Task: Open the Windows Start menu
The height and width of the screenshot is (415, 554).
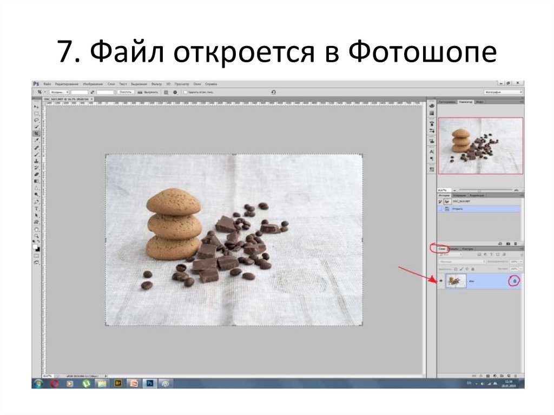Action: tap(38, 383)
